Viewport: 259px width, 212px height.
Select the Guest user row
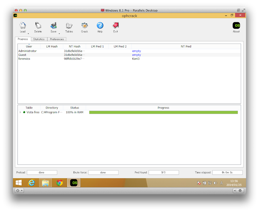pos(129,55)
